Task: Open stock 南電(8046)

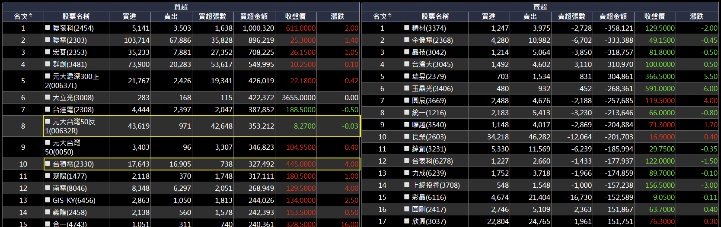Action: [x=70, y=188]
